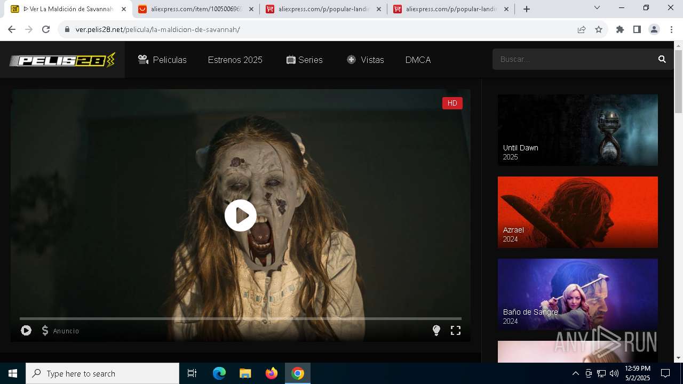Open Estrenos 2025 section
The height and width of the screenshot is (384, 683).
[x=235, y=60]
